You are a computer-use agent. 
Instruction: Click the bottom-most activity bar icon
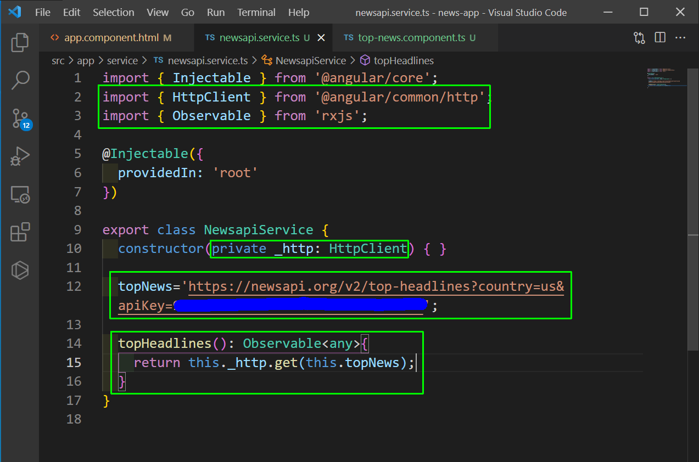tap(20, 270)
